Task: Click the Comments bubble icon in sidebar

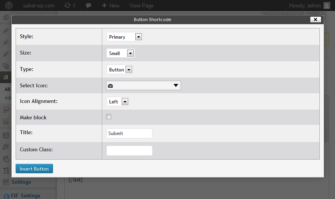Action: point(6,110)
